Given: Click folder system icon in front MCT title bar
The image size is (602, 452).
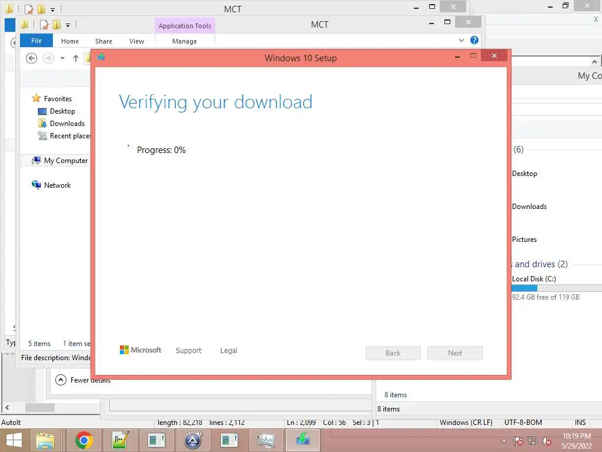Looking at the screenshot, I should point(25,25).
